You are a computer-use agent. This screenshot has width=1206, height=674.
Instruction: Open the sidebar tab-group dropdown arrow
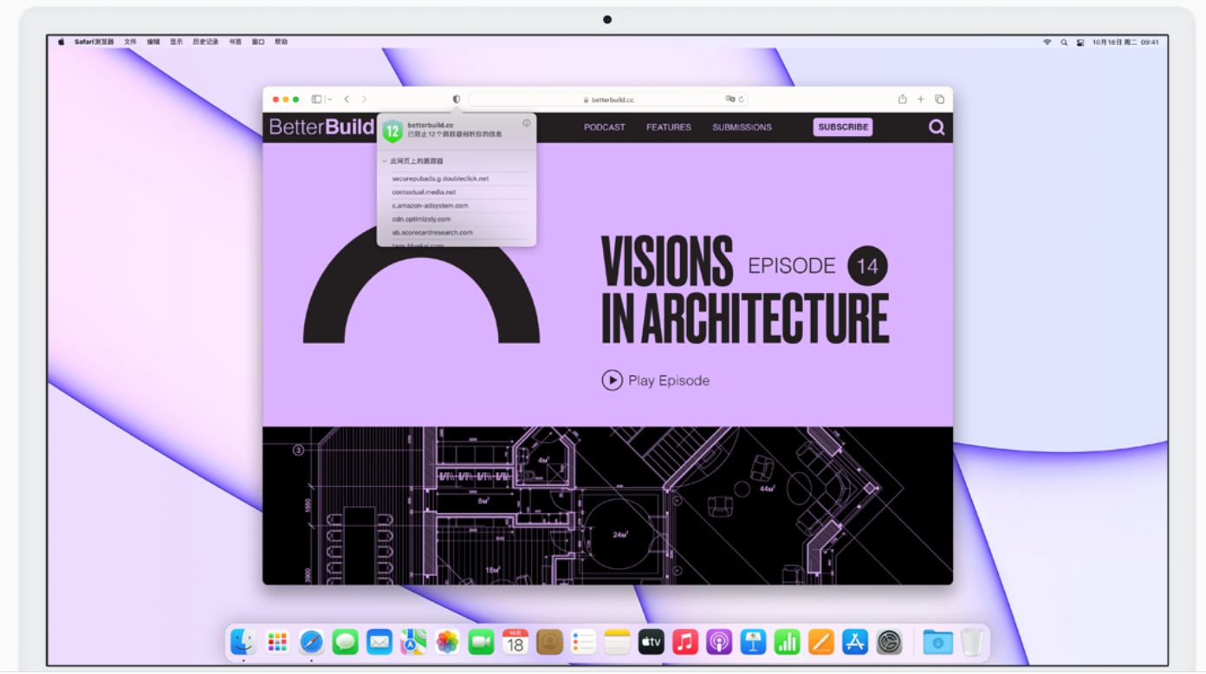329,100
